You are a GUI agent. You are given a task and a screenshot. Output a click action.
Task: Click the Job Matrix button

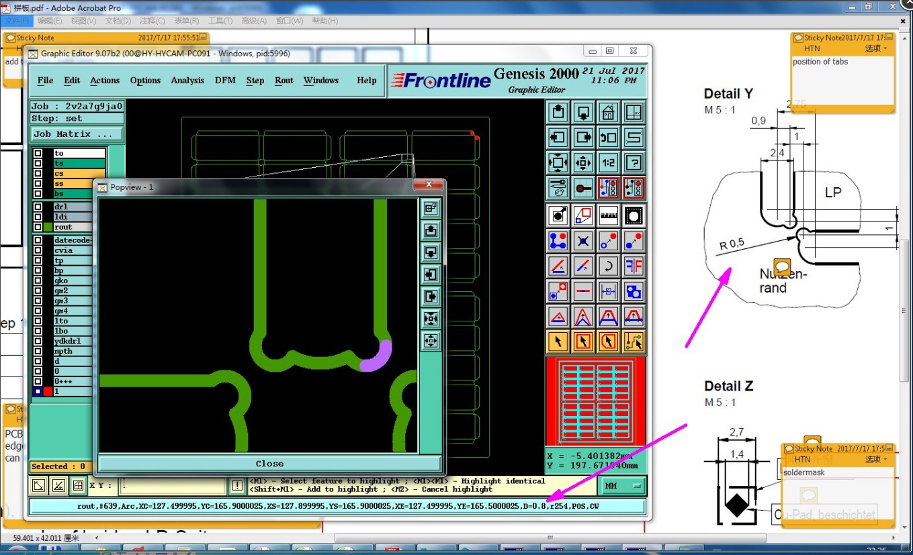point(77,134)
